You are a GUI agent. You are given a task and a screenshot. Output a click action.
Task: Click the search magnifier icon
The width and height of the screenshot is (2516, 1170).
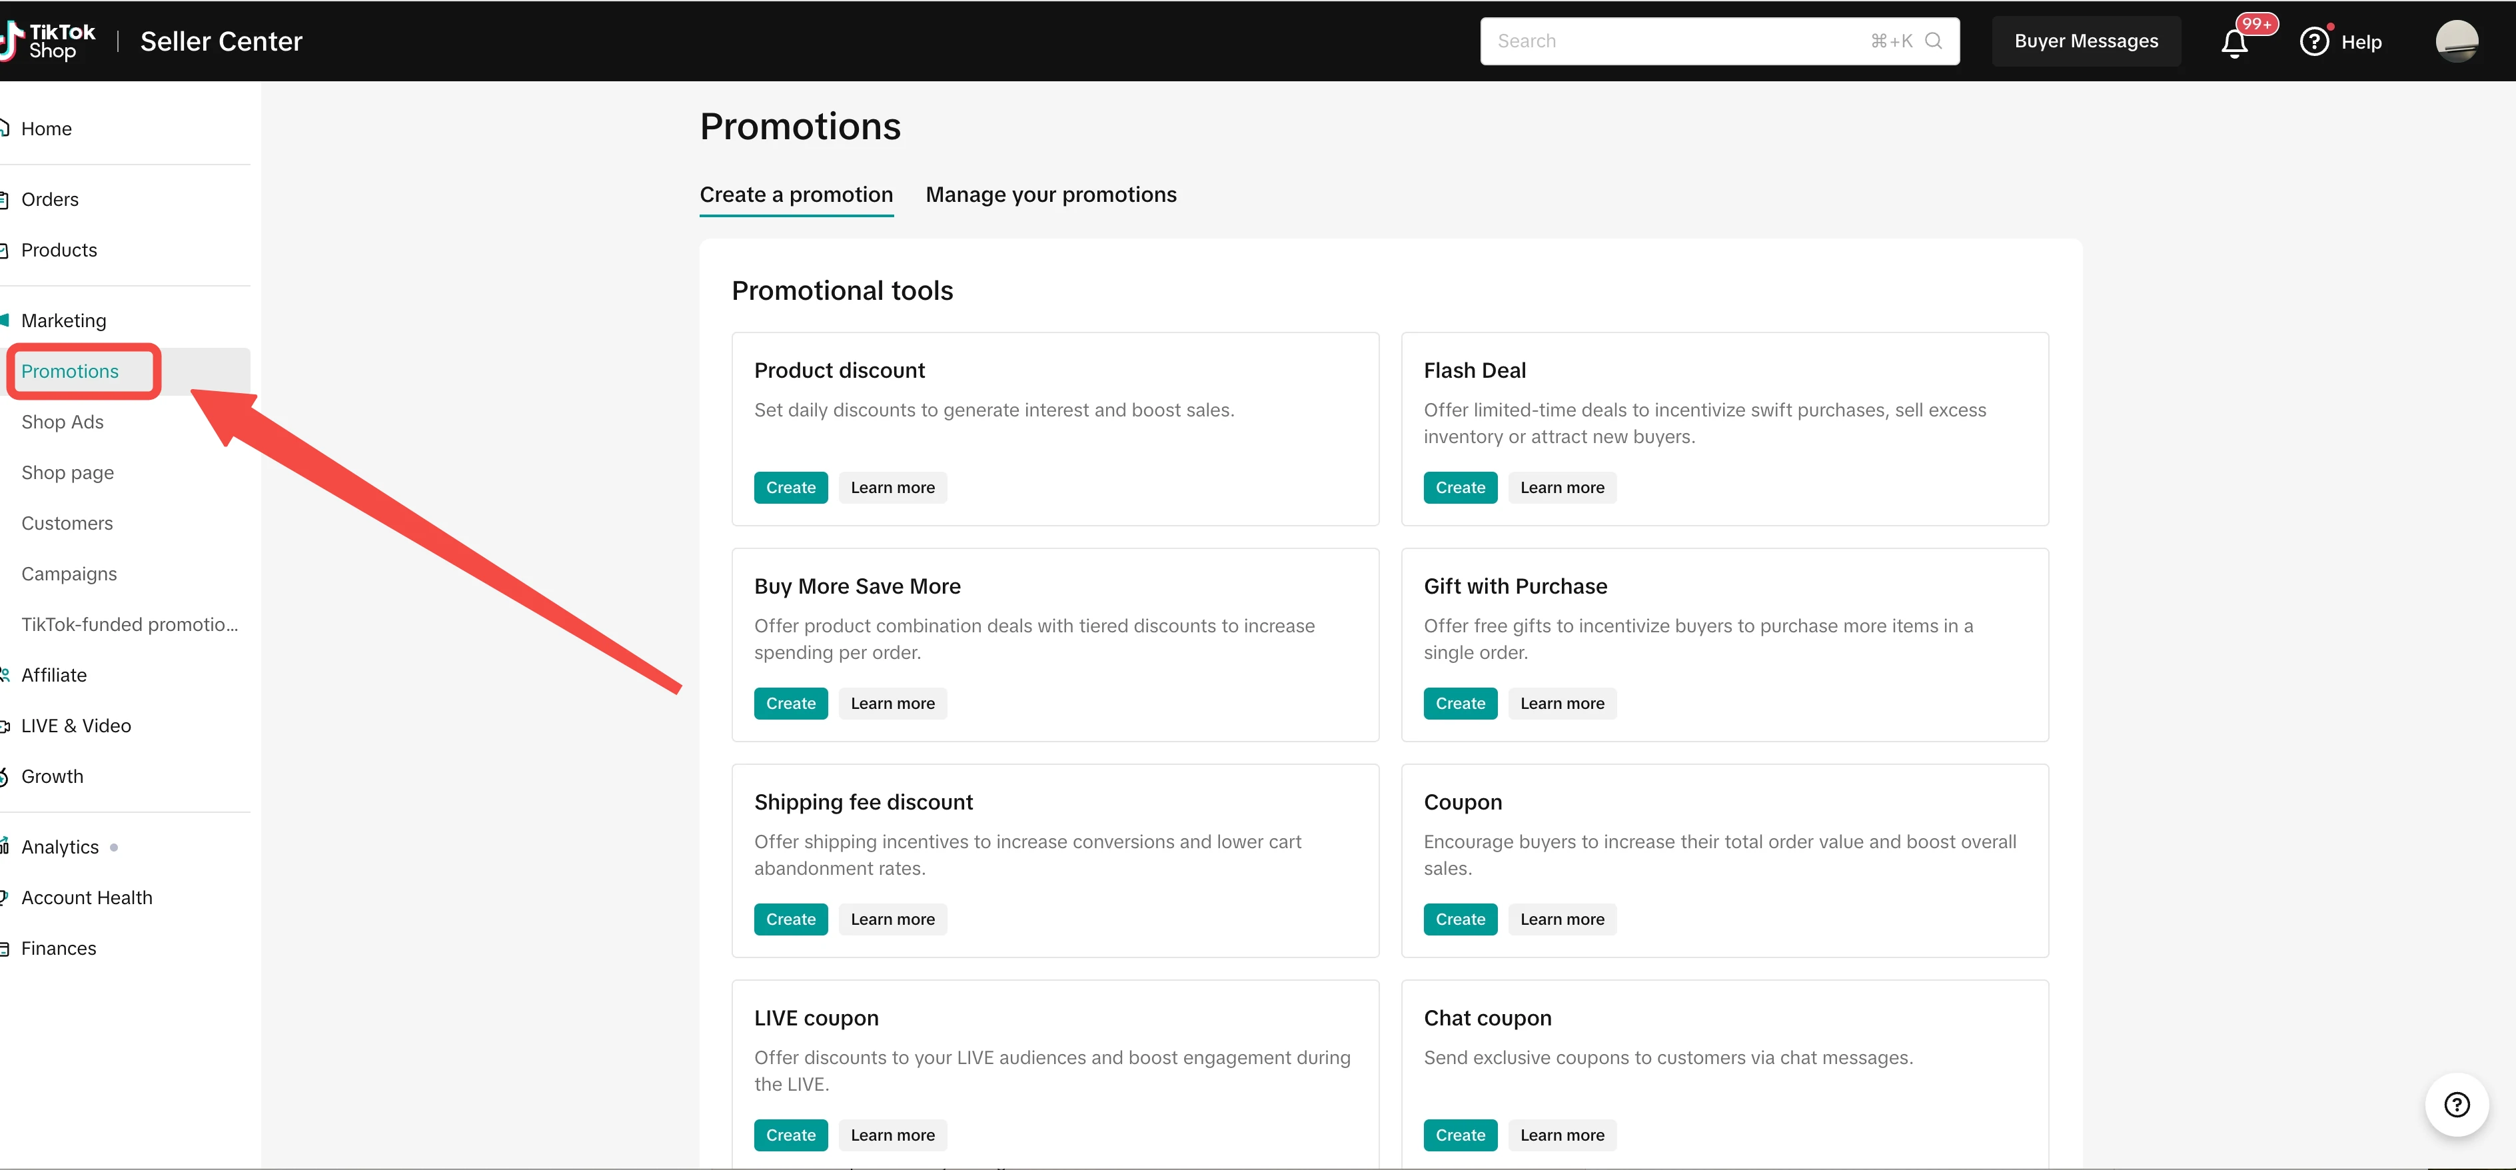pos(1933,41)
